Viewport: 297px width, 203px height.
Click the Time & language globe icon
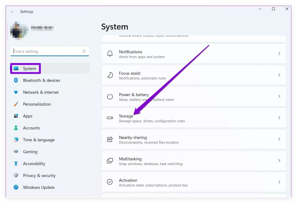[16, 140]
